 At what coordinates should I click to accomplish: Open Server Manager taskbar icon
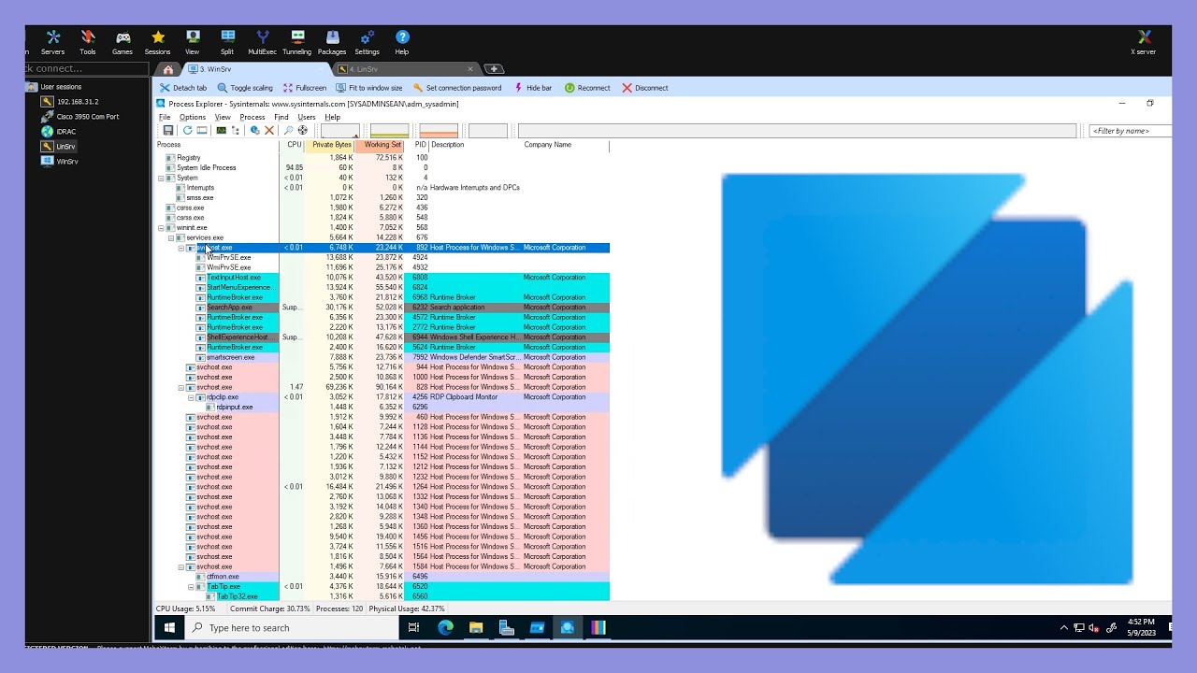coord(507,627)
